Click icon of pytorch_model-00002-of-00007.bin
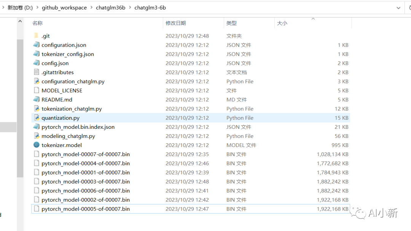 (37, 199)
